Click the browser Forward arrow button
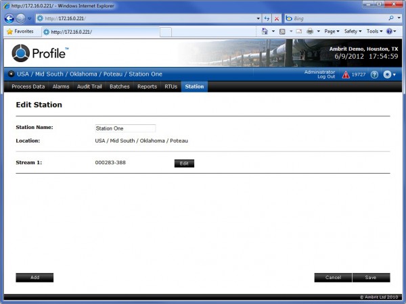Image resolution: width=406 pixels, height=304 pixels. pyautogui.click(x=21, y=18)
